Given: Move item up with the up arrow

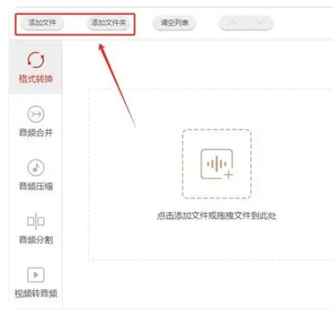Looking at the screenshot, I should pyautogui.click(x=232, y=23).
